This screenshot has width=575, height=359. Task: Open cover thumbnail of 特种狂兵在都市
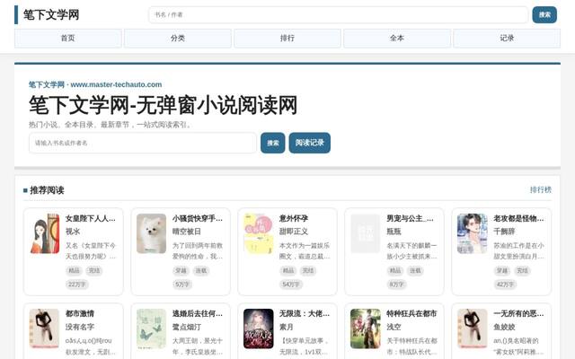[x=366, y=328]
